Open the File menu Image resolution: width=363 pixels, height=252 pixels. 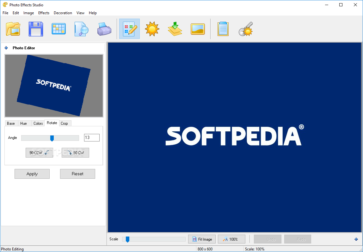5,13
